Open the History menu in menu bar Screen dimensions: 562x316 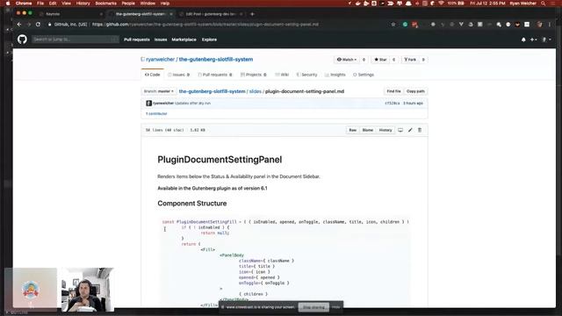pos(83,4)
